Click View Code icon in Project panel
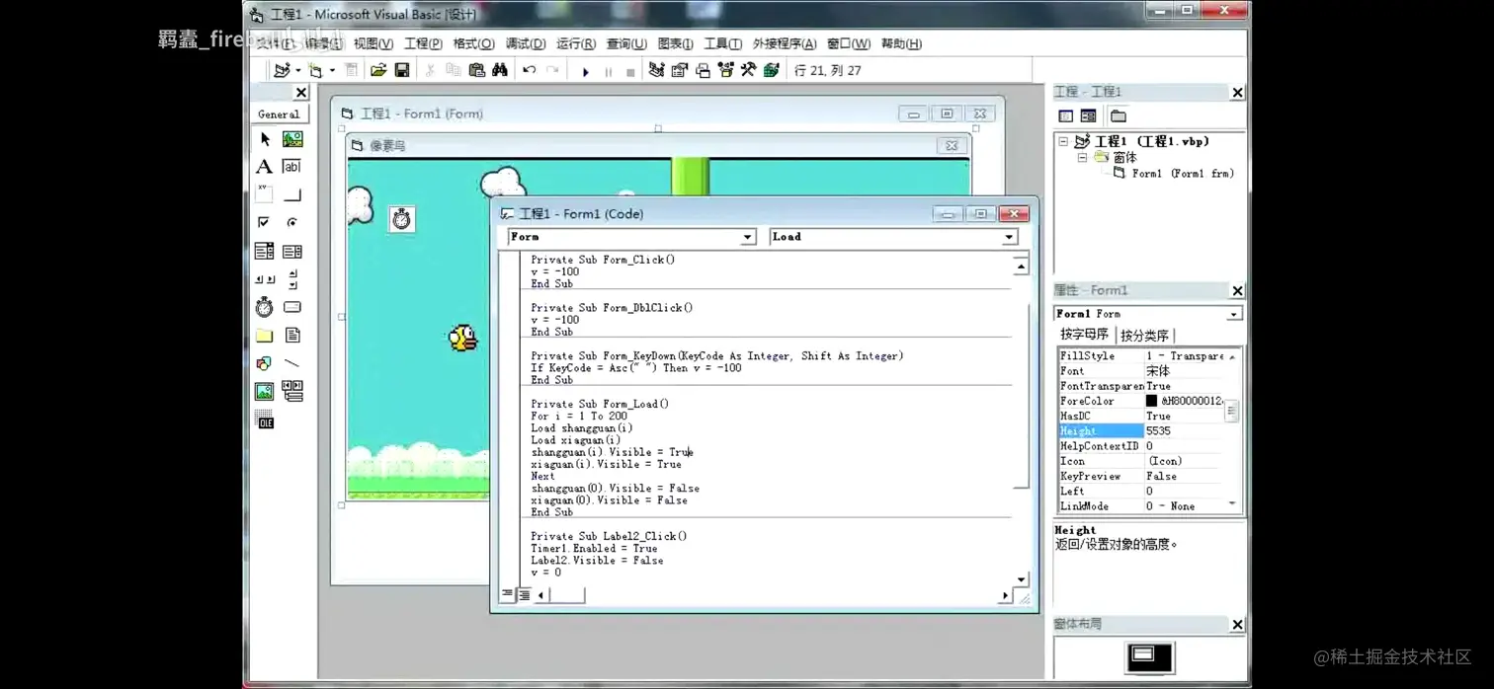Viewport: 1494px width, 689px height. pos(1065,115)
